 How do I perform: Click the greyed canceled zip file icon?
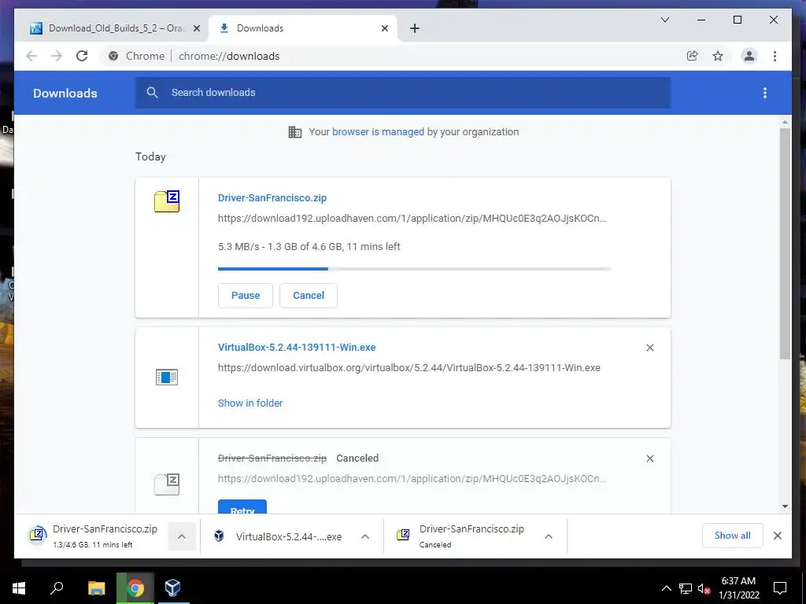point(167,484)
